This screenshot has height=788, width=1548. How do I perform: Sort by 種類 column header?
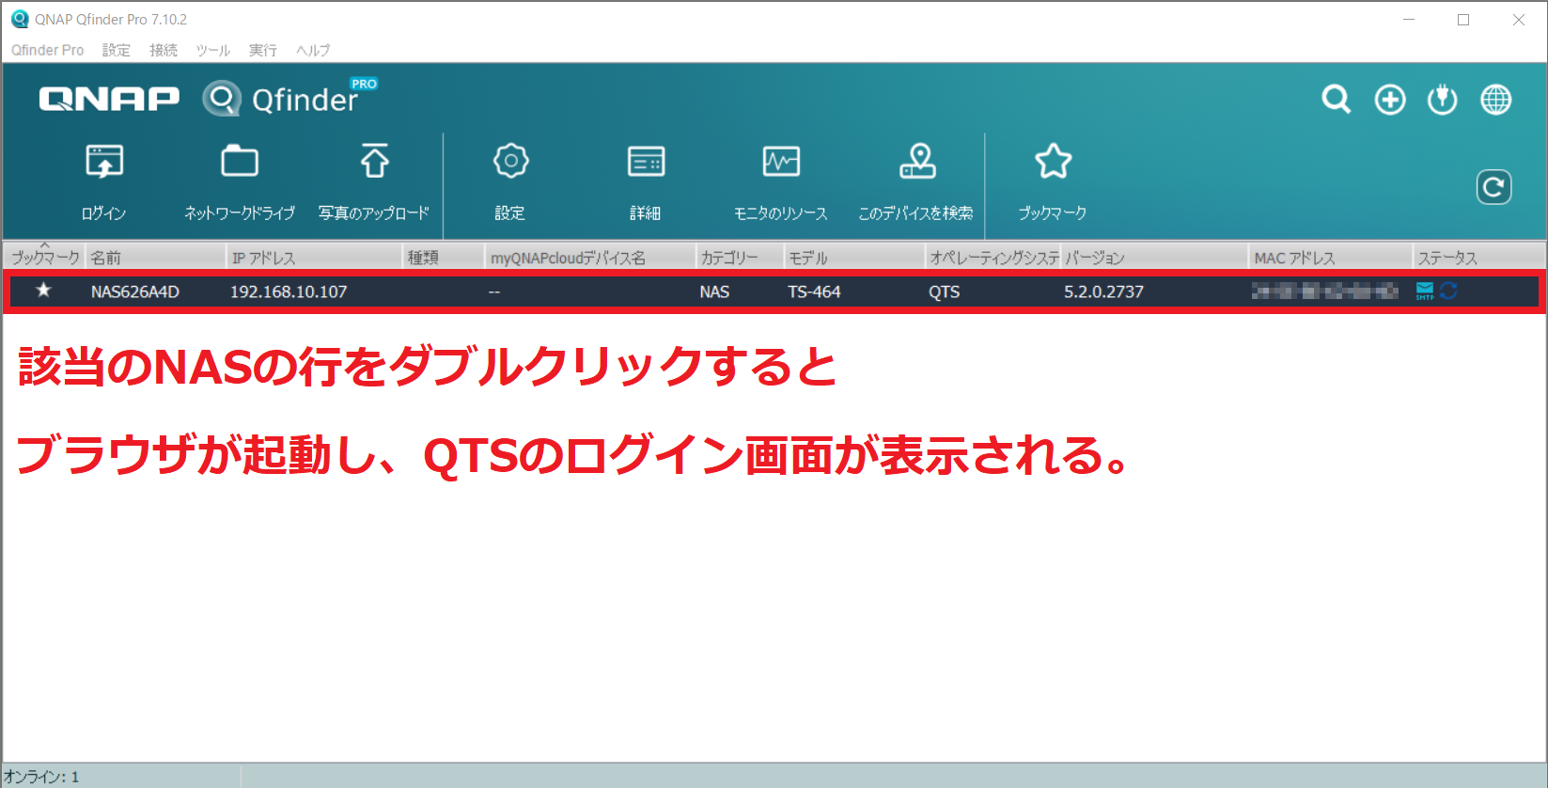click(444, 257)
